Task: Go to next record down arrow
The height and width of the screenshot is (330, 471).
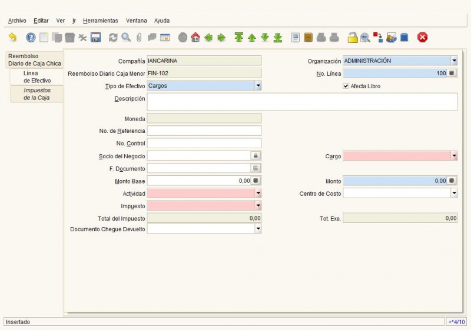Action: click(x=265, y=38)
